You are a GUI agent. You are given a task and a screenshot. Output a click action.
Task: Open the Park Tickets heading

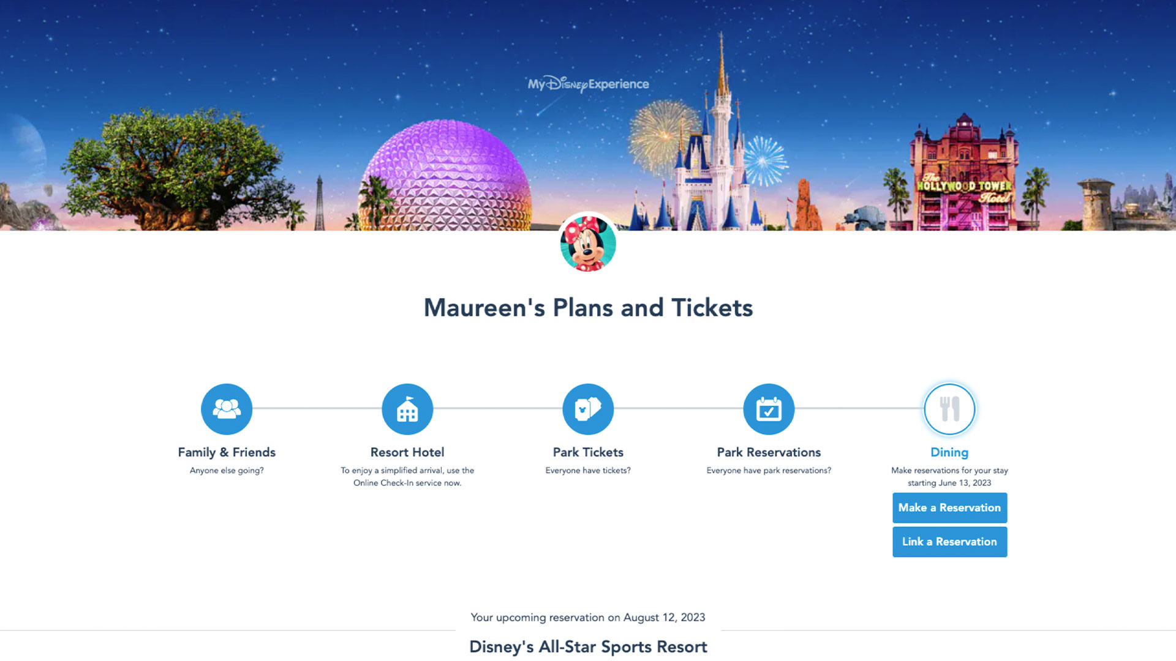pos(588,452)
